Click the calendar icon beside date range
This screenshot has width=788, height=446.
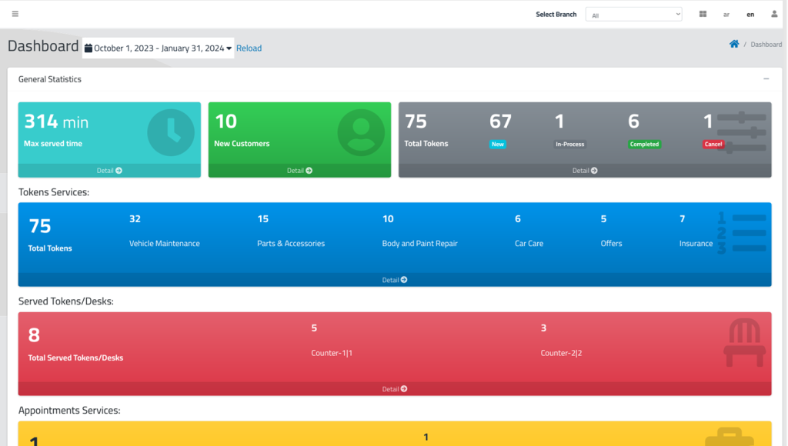click(88, 48)
